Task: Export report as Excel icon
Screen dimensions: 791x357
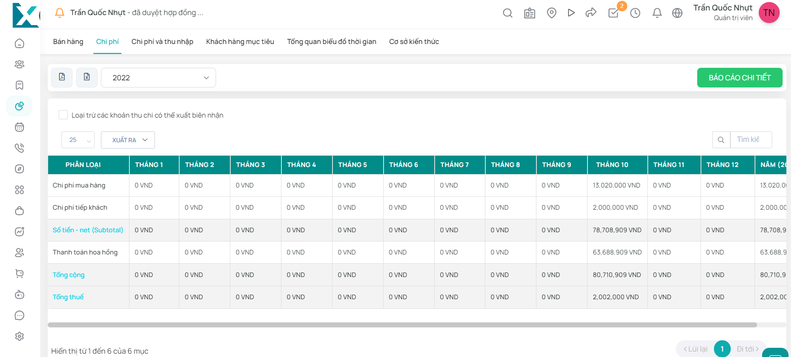Action: 87,77
